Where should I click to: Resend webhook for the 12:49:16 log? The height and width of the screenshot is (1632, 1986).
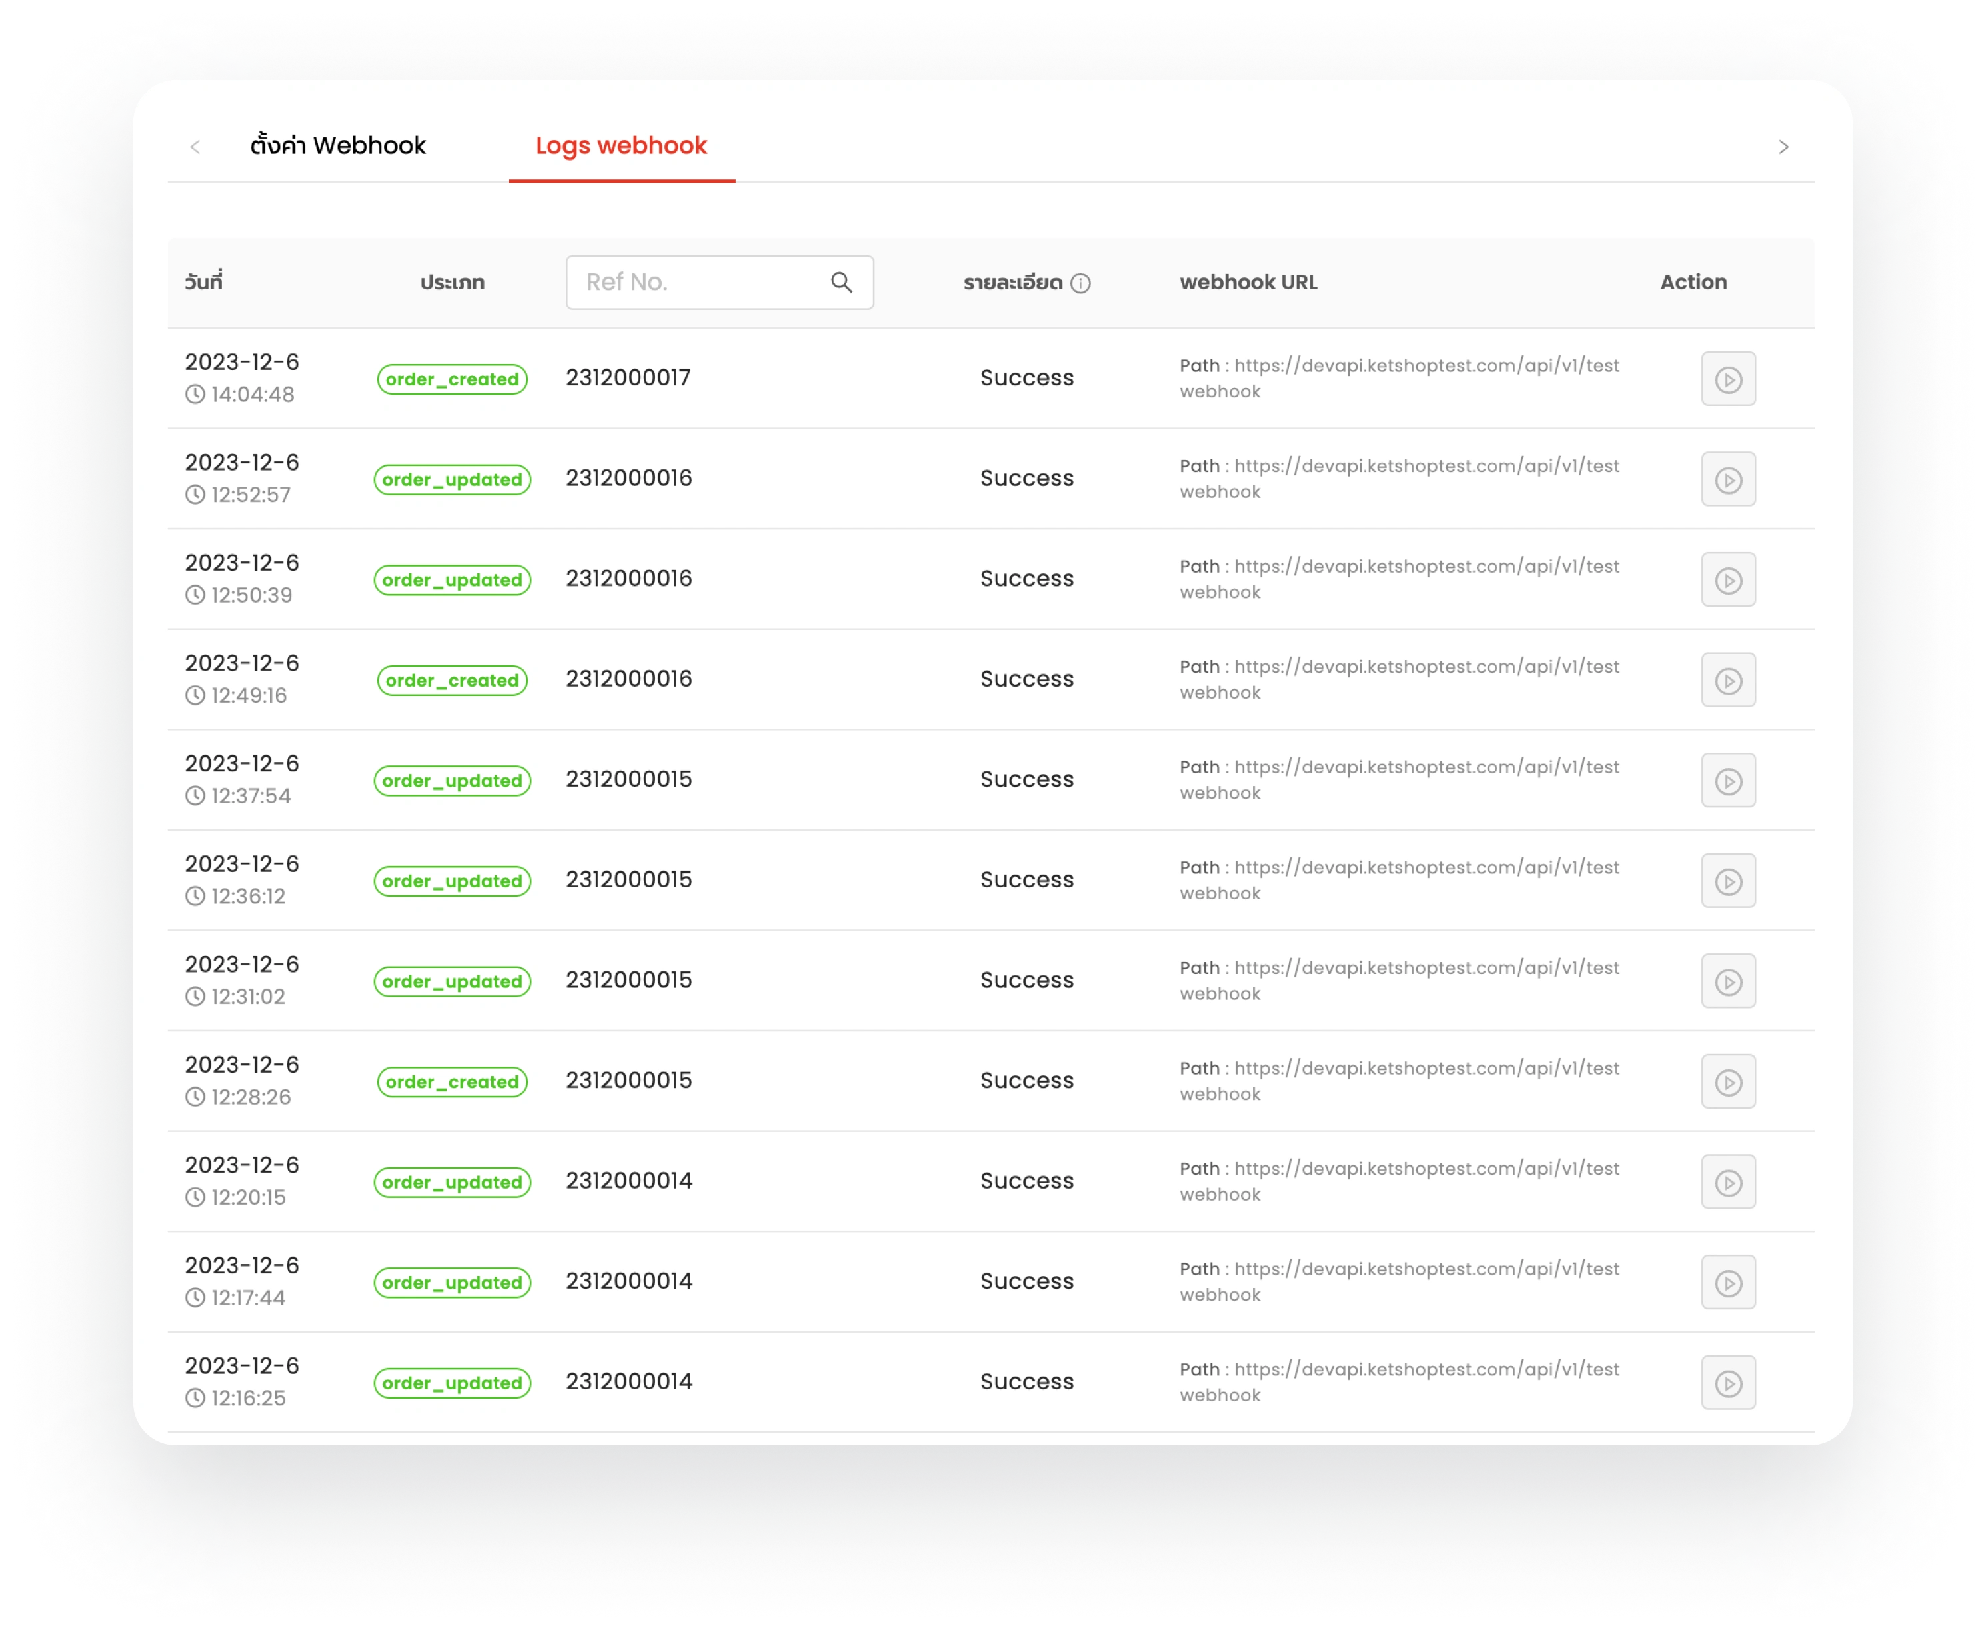pyautogui.click(x=1727, y=680)
